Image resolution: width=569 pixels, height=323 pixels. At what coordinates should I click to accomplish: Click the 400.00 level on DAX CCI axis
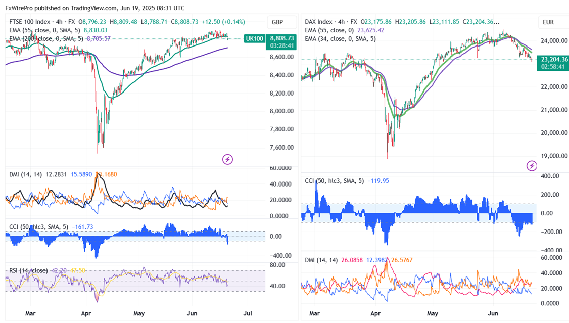(550, 176)
